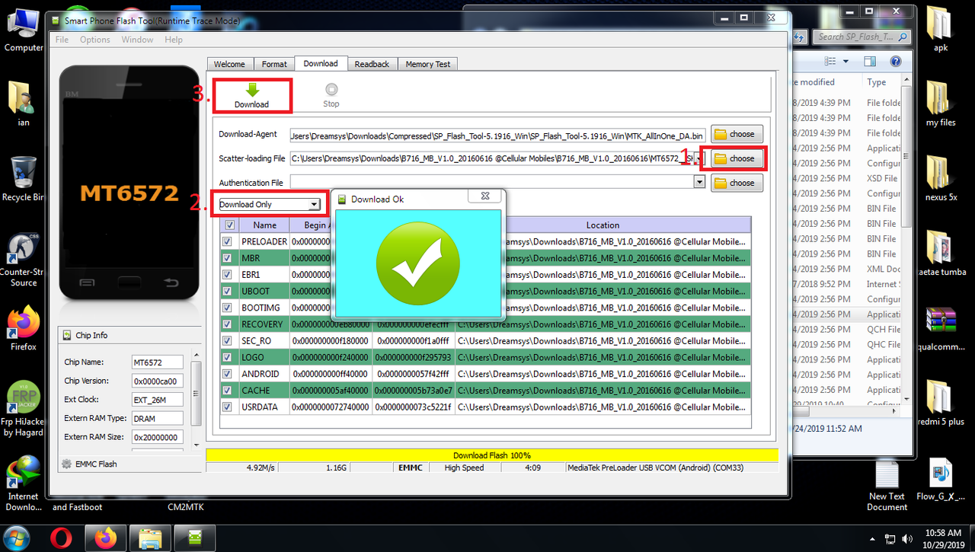Open the Memory Test tab

tap(427, 64)
